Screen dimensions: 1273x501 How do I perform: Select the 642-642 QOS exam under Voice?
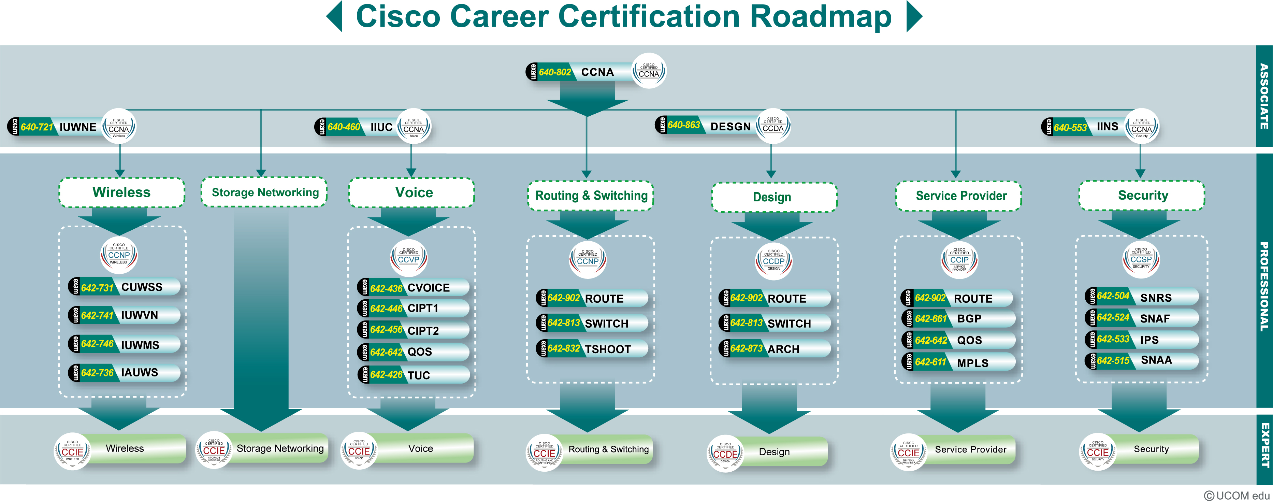(x=413, y=352)
